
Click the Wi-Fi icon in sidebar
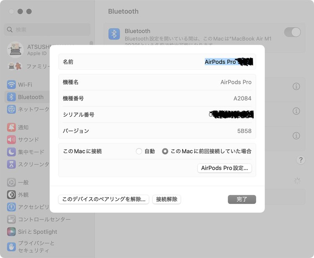(11, 84)
